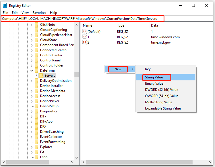This screenshot has height=167, width=215.
Task: Click the tree pane scroll-down arrow
Action: pyautogui.click(x=76, y=158)
